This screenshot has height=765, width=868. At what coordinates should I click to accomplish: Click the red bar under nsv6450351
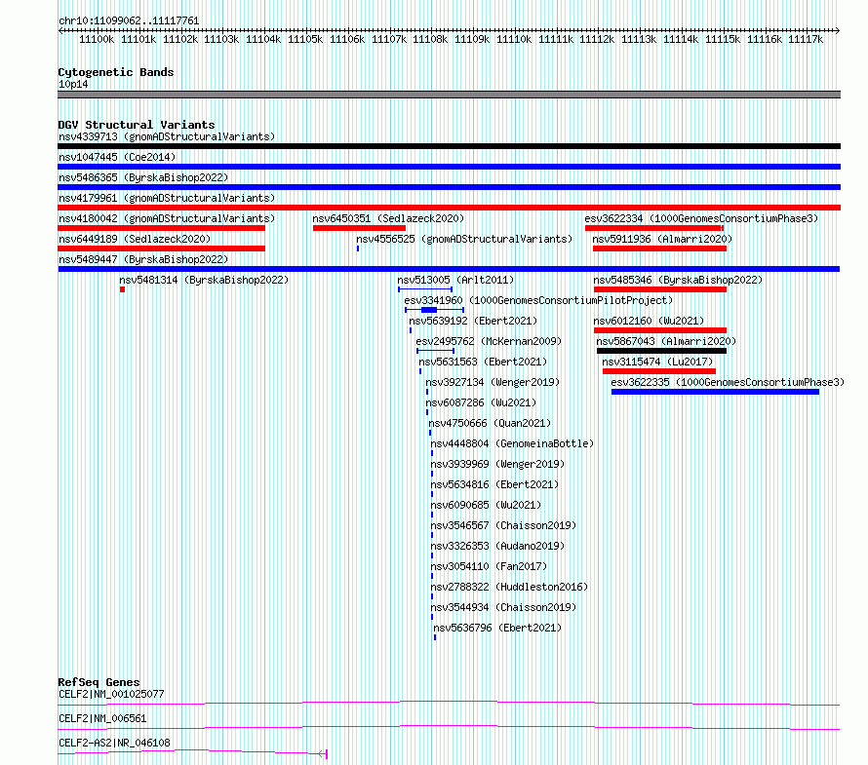[359, 228]
